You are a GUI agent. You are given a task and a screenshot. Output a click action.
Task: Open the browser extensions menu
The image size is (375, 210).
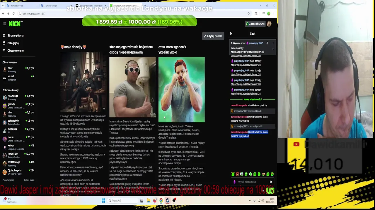[x=256, y=13]
